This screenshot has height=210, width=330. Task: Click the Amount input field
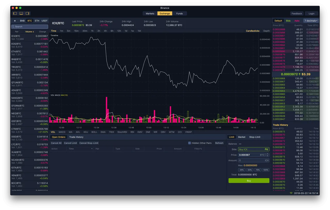pyautogui.click(x=254, y=160)
